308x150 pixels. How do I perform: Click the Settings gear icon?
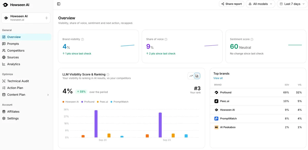tap(4, 118)
